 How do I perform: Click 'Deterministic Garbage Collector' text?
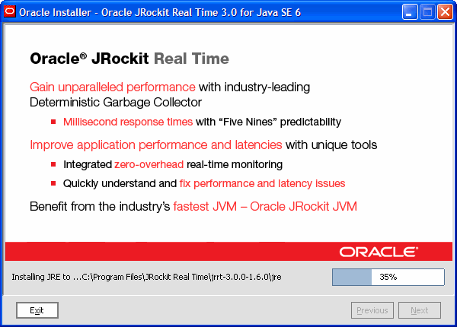click(116, 103)
